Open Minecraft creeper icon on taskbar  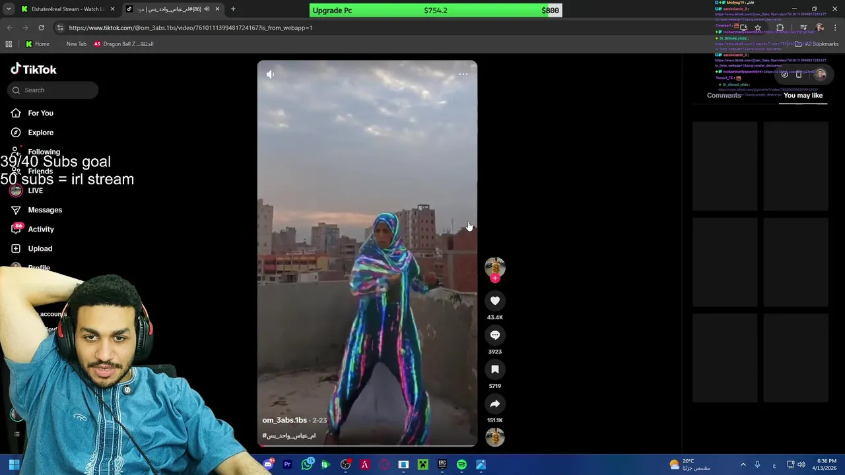pos(423,465)
